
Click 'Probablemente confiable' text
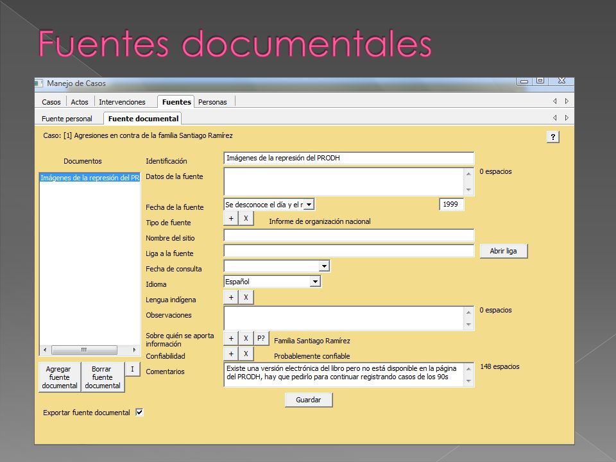coord(312,356)
